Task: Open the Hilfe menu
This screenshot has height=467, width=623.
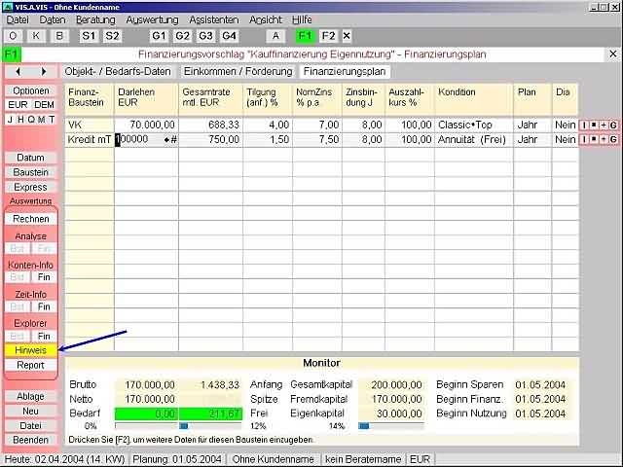Action: 302,19
